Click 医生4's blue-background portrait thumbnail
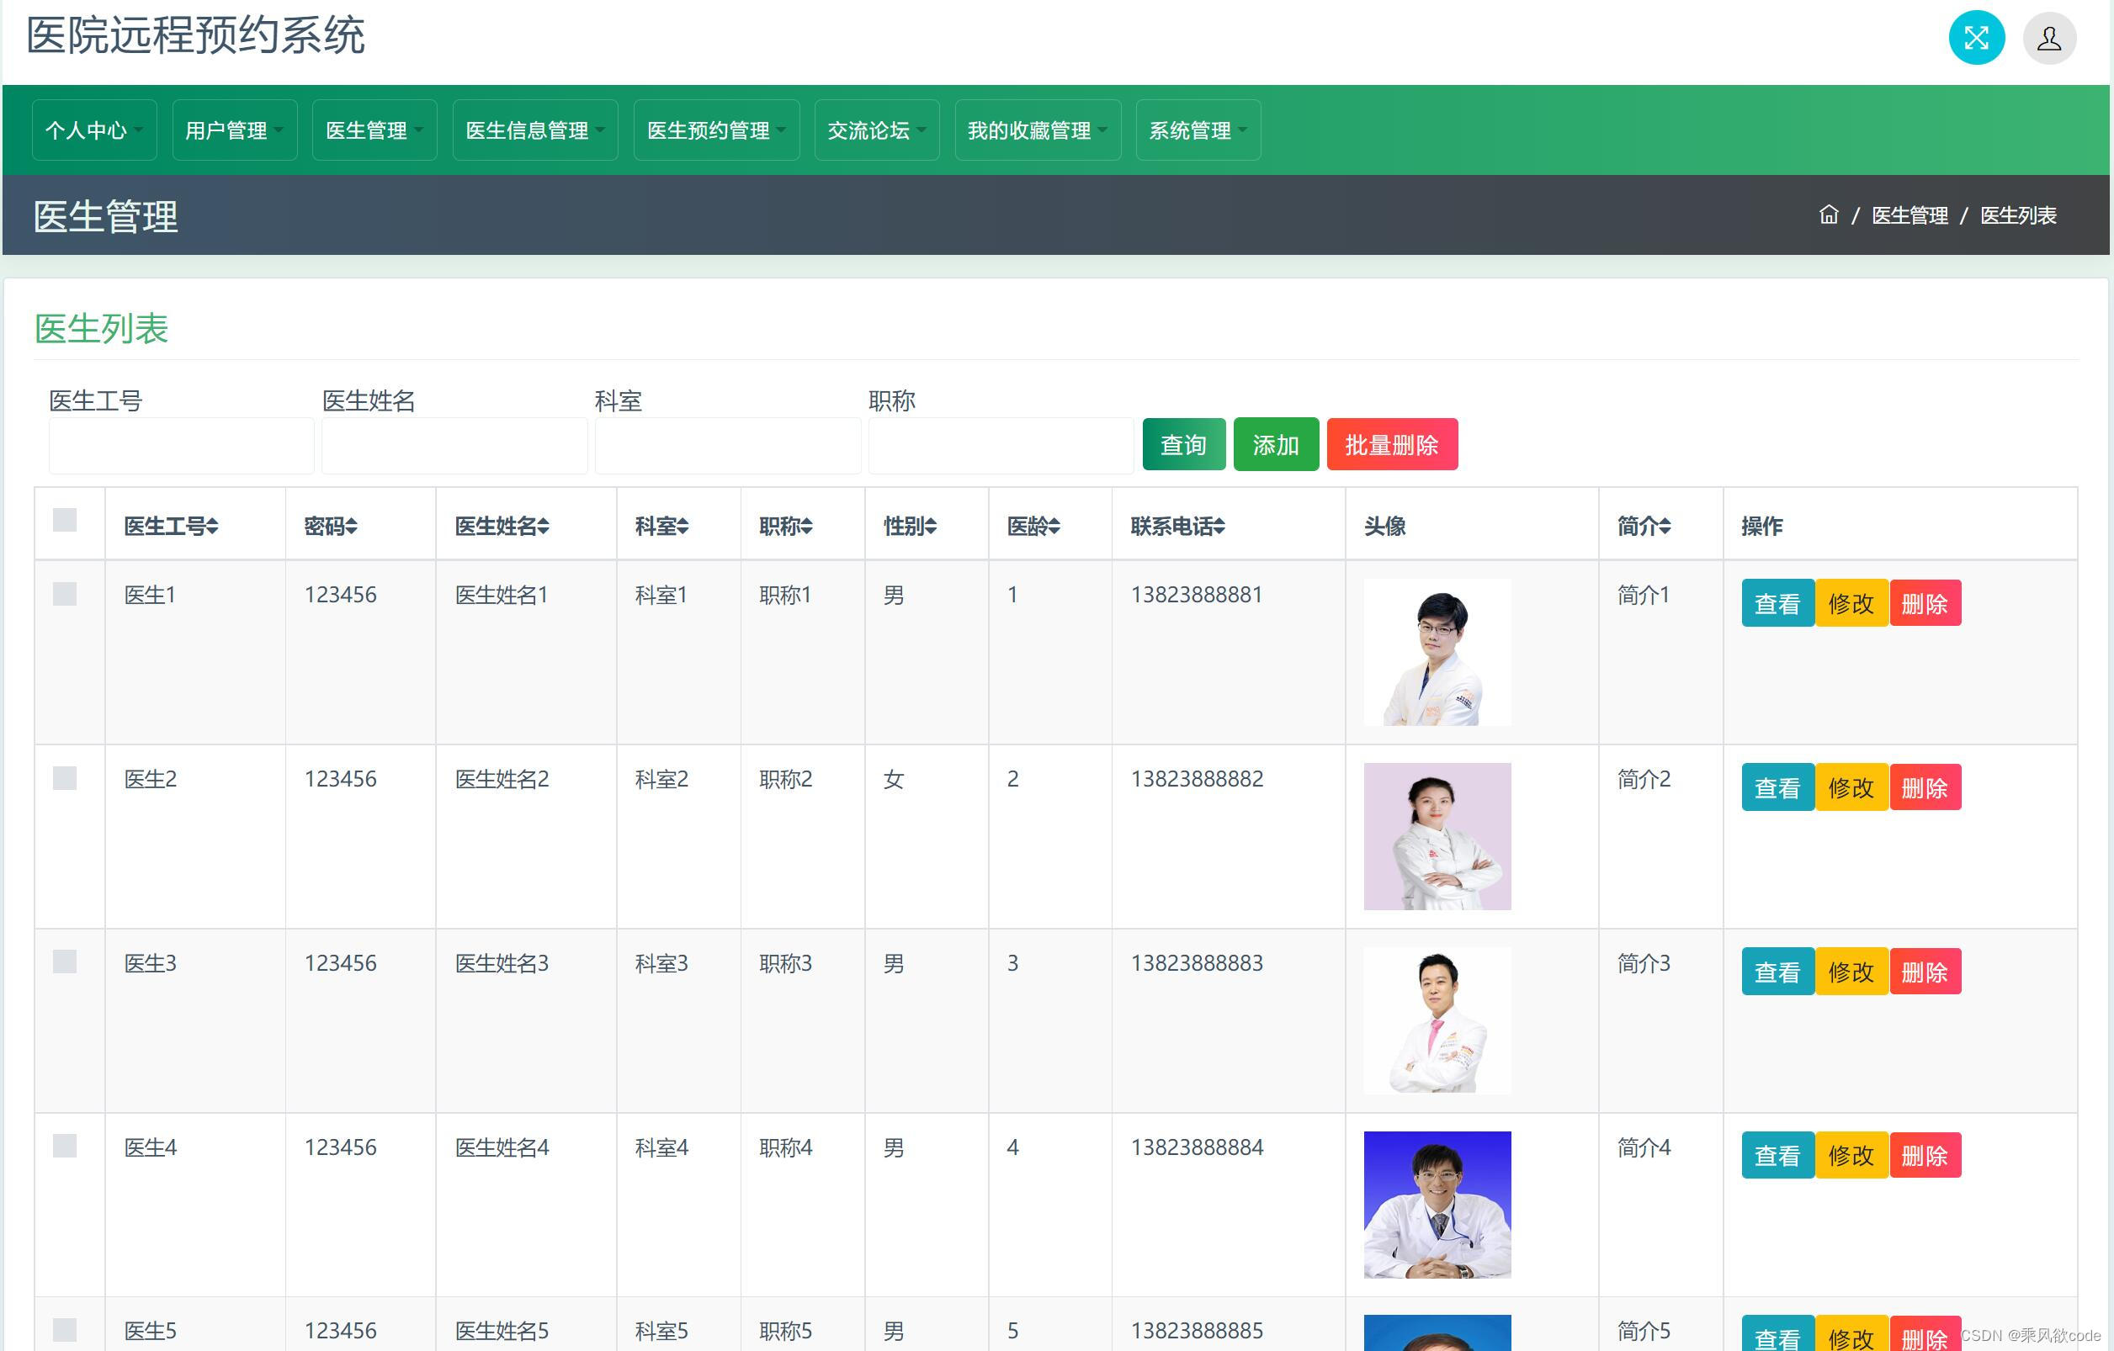 tap(1437, 1204)
